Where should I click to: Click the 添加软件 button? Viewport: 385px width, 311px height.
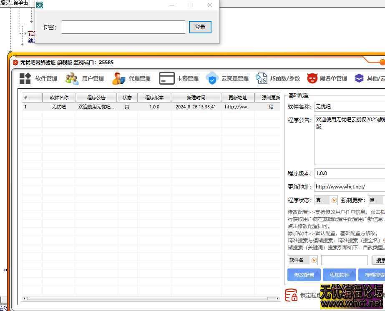click(339, 275)
